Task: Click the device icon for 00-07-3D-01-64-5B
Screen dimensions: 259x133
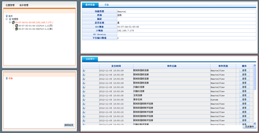Action: click(x=17, y=29)
